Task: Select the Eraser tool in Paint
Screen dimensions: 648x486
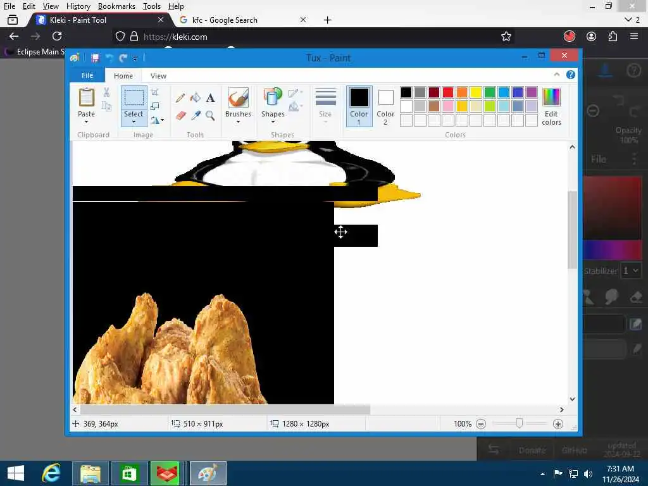Action: [180, 115]
